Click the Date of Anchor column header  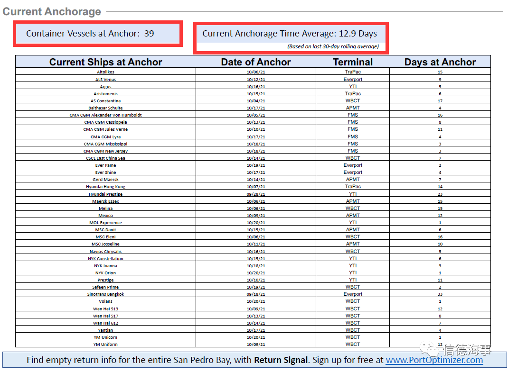click(x=256, y=62)
